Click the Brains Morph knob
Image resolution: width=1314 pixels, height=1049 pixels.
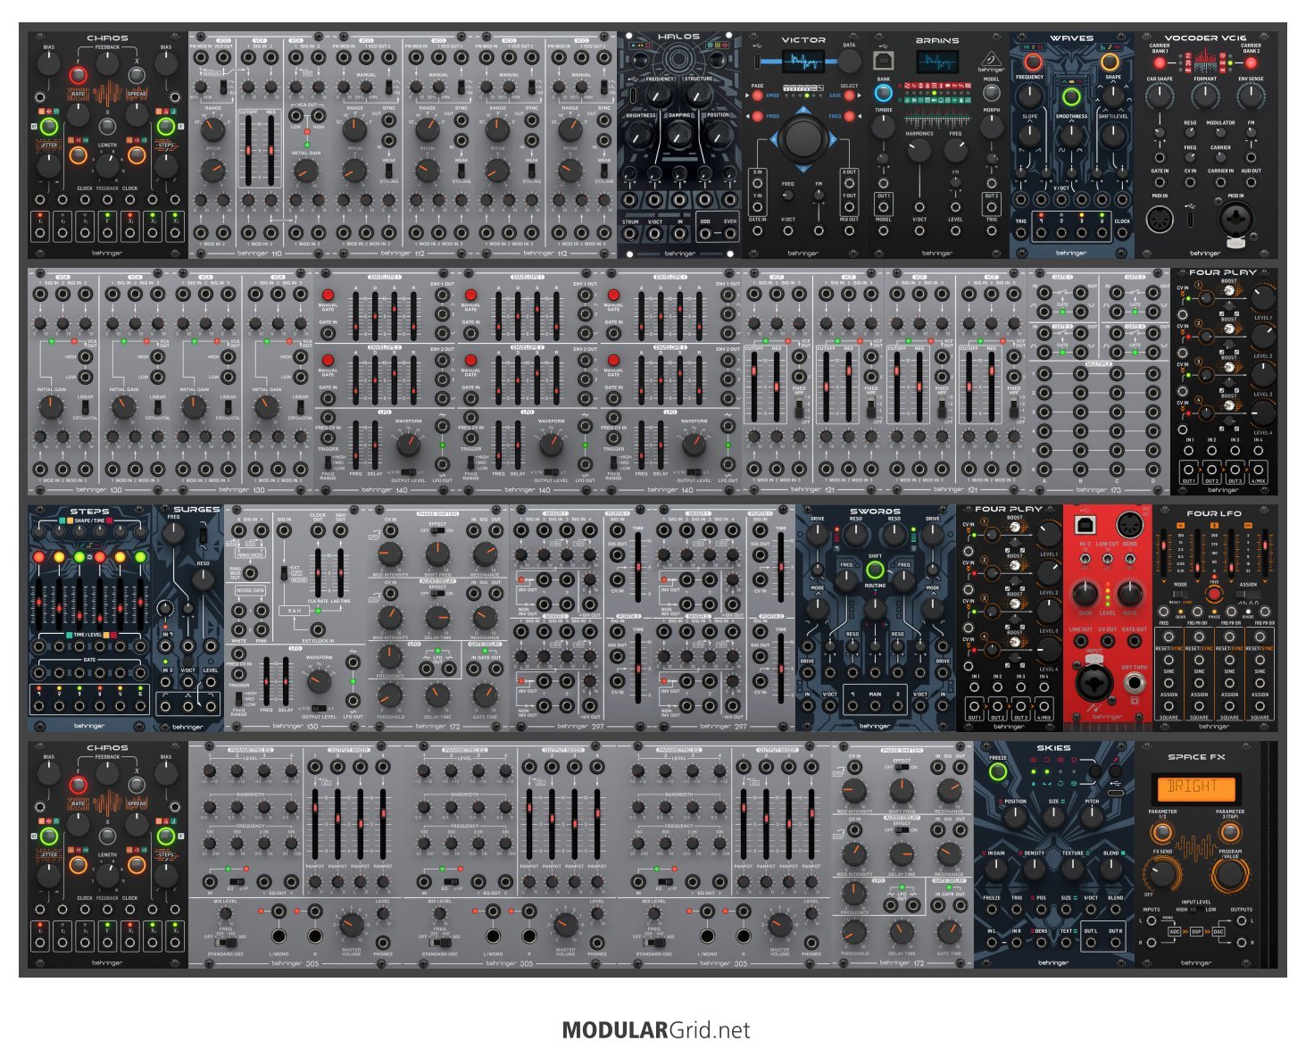pos(991,127)
